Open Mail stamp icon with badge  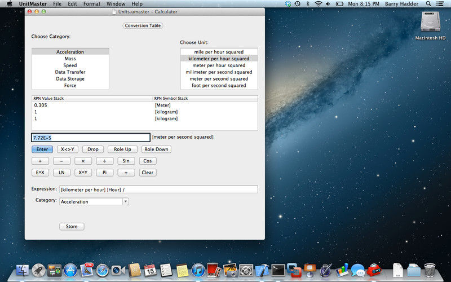click(87, 270)
